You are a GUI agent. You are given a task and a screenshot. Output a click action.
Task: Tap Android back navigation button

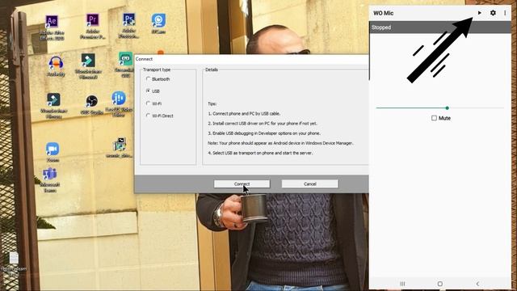(477, 284)
